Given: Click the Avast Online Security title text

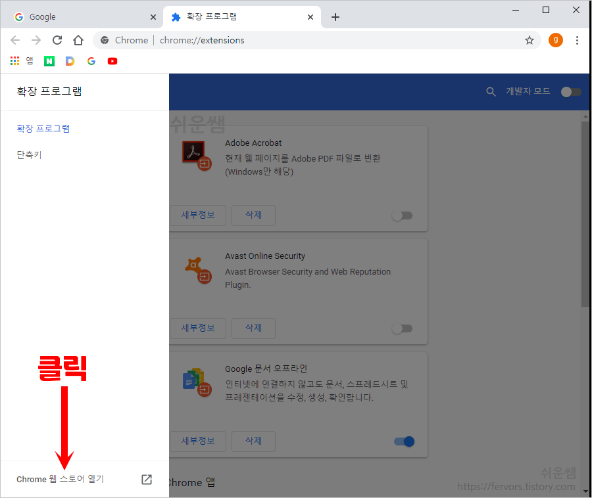Looking at the screenshot, I should (x=265, y=256).
